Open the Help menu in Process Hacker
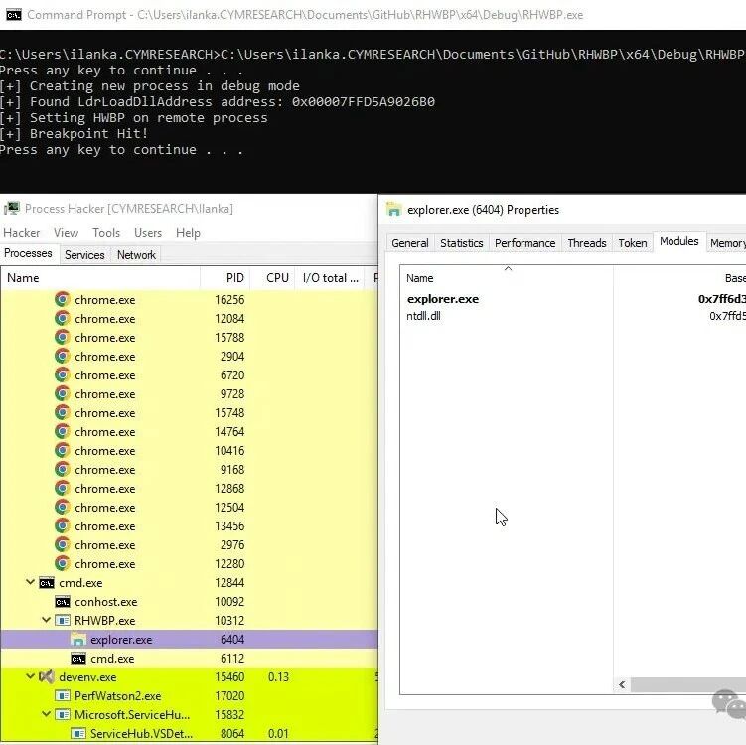746x745 pixels. click(188, 233)
